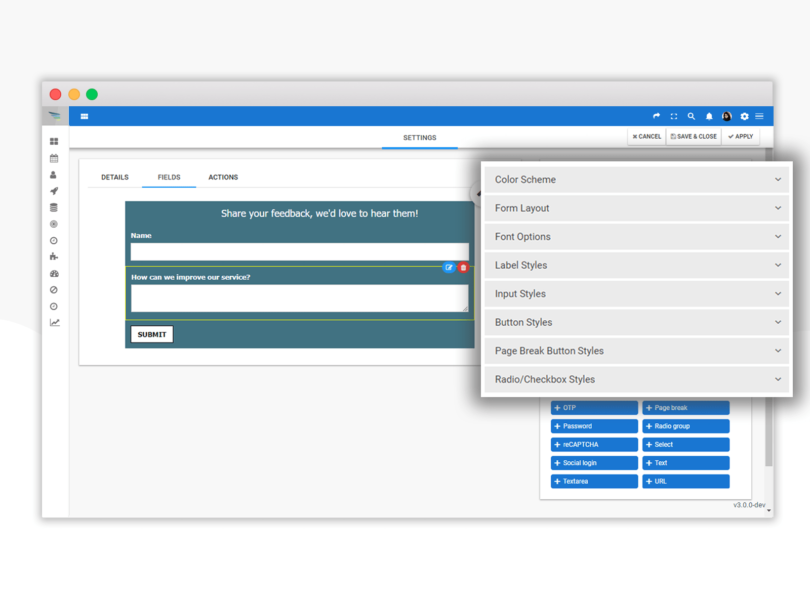This screenshot has height=607, width=810.
Task: Add a URL field
Action: point(686,481)
